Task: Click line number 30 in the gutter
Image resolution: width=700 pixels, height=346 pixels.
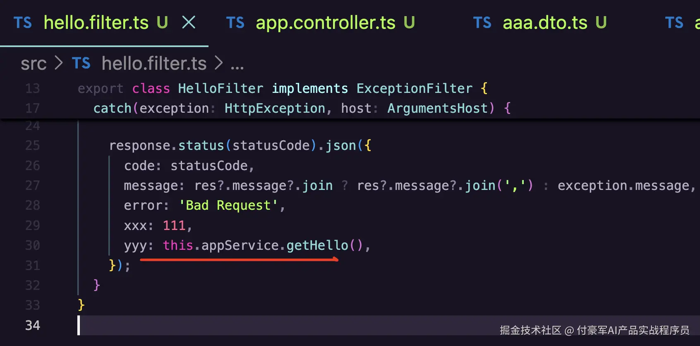Action: click(x=33, y=245)
